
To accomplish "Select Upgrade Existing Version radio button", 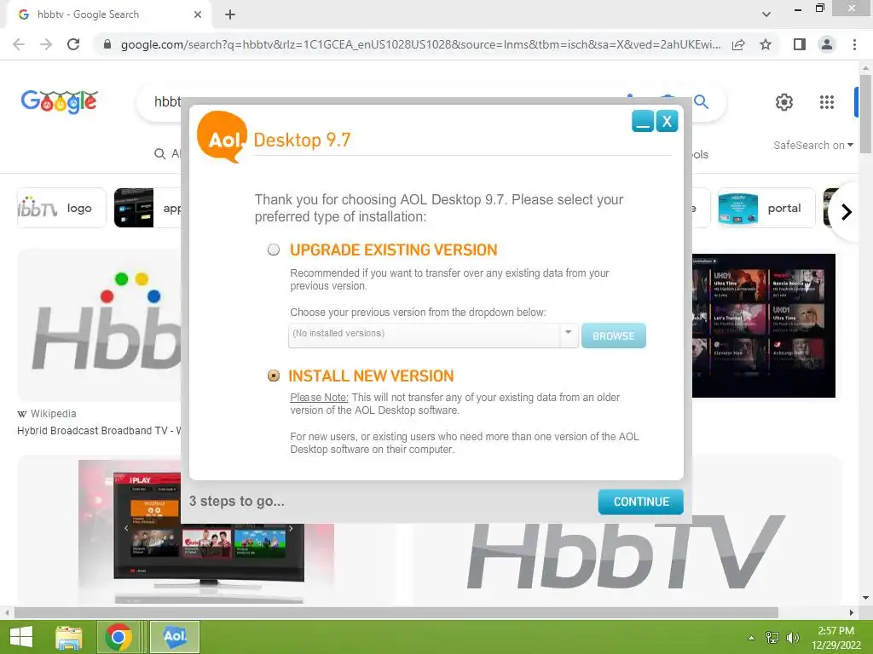I will 274,250.
